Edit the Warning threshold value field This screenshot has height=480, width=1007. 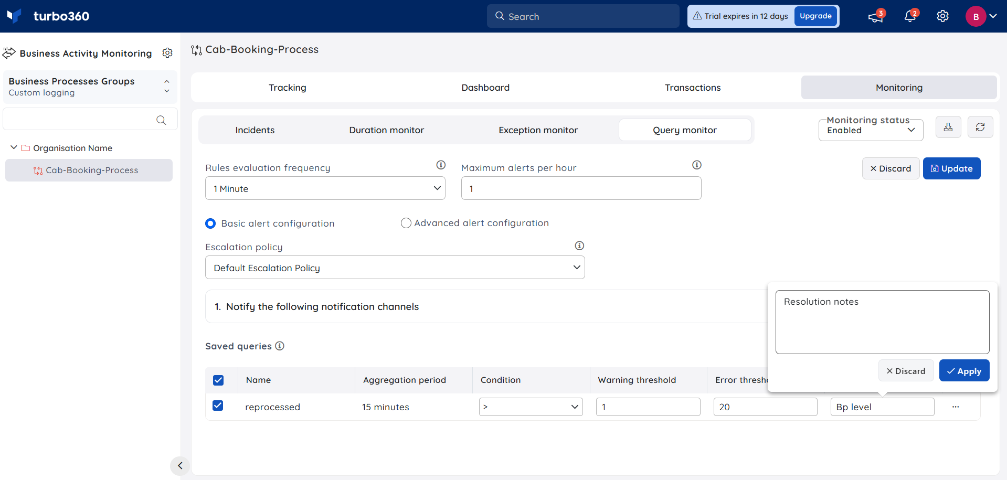coord(648,407)
